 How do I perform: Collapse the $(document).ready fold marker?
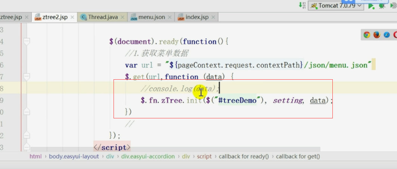(27, 41)
